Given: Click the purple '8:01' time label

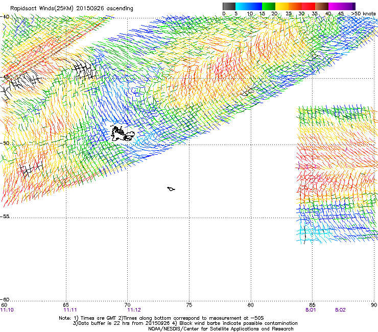Looking at the screenshot, I should [x=311, y=310].
